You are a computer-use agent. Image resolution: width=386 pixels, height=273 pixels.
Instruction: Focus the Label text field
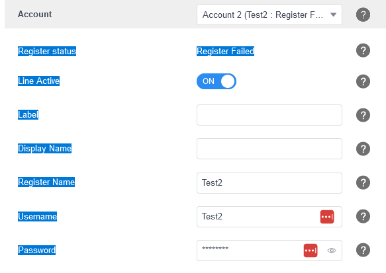coord(269,115)
